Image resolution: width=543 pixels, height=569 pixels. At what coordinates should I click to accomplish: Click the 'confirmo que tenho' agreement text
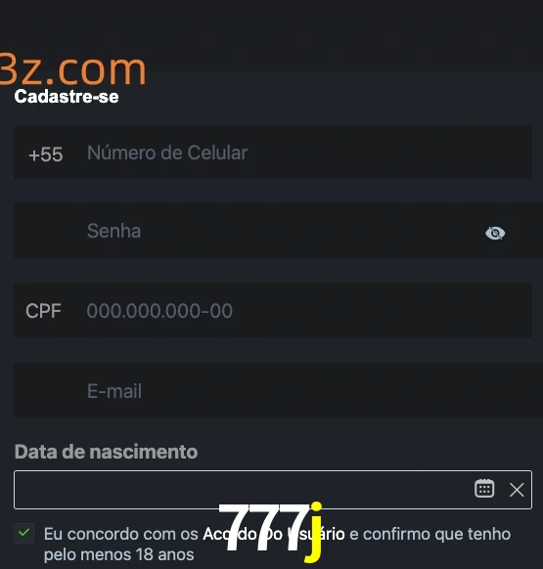pos(436,534)
